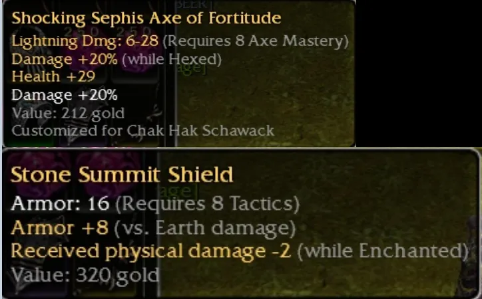
Task: Click the Health +29 modifier
Action: click(x=53, y=76)
